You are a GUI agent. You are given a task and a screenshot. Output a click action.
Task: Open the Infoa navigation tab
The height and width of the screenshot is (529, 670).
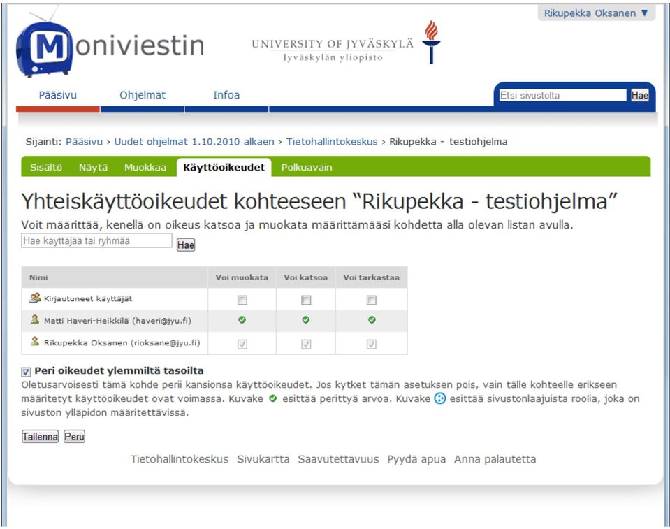(x=226, y=95)
